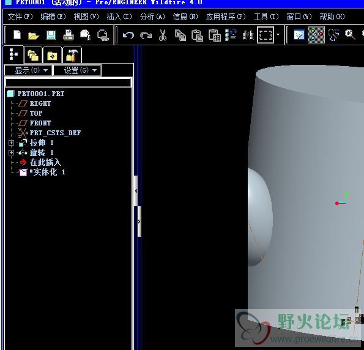Switch to the Favorites tab
Screen dimensions: 364x350
pos(52,55)
